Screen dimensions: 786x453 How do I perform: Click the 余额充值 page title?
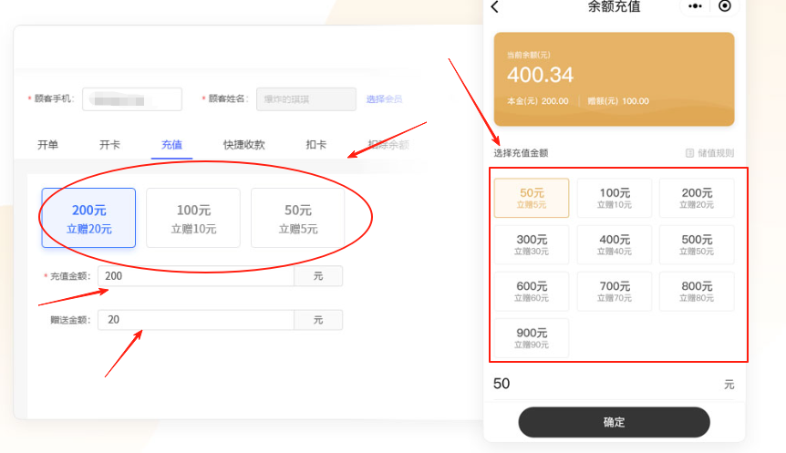(614, 6)
